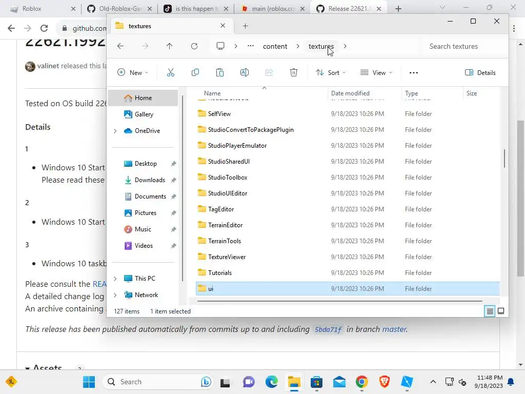
Task: Open Brave browser from taskbar
Action: click(x=385, y=382)
